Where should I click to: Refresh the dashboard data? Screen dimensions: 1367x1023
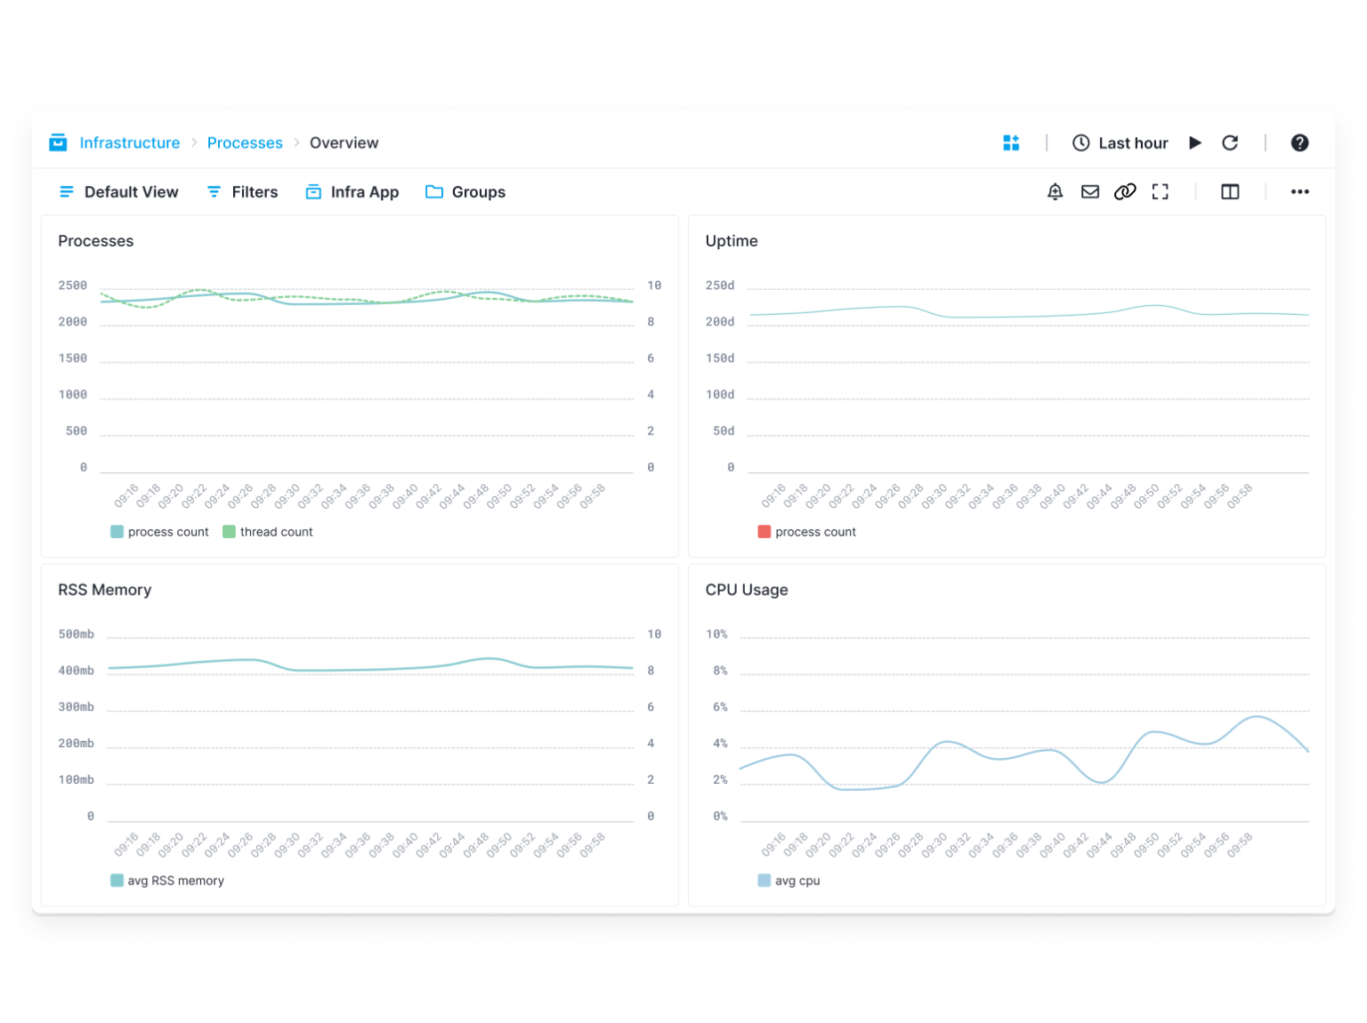[1230, 142]
